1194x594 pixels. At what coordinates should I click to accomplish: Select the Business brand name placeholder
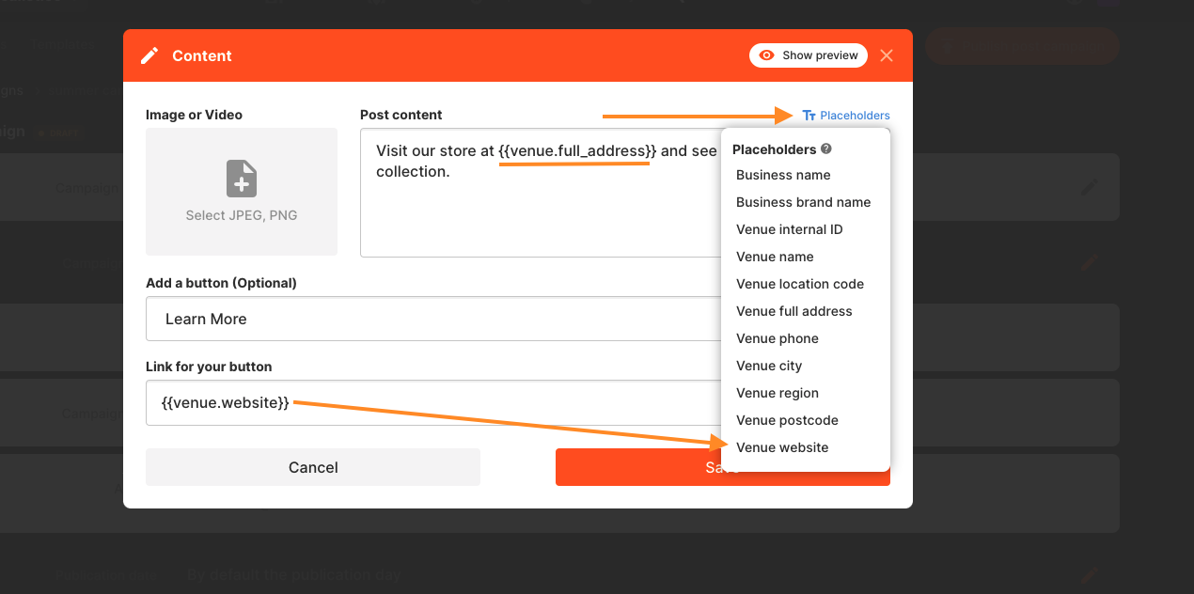[x=806, y=202]
